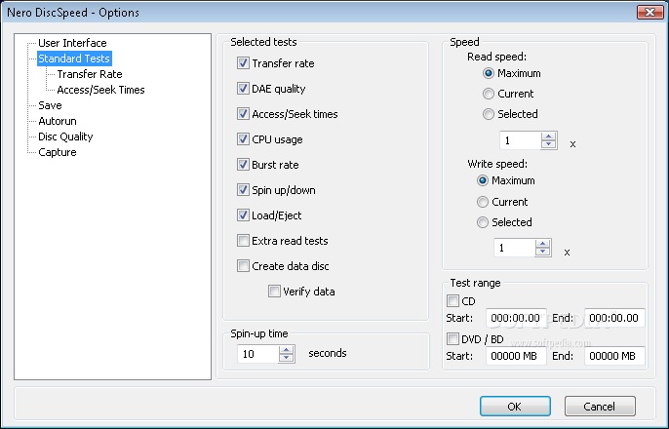This screenshot has width=669, height=429.
Task: Select the Selected read speed option
Action: 489,114
